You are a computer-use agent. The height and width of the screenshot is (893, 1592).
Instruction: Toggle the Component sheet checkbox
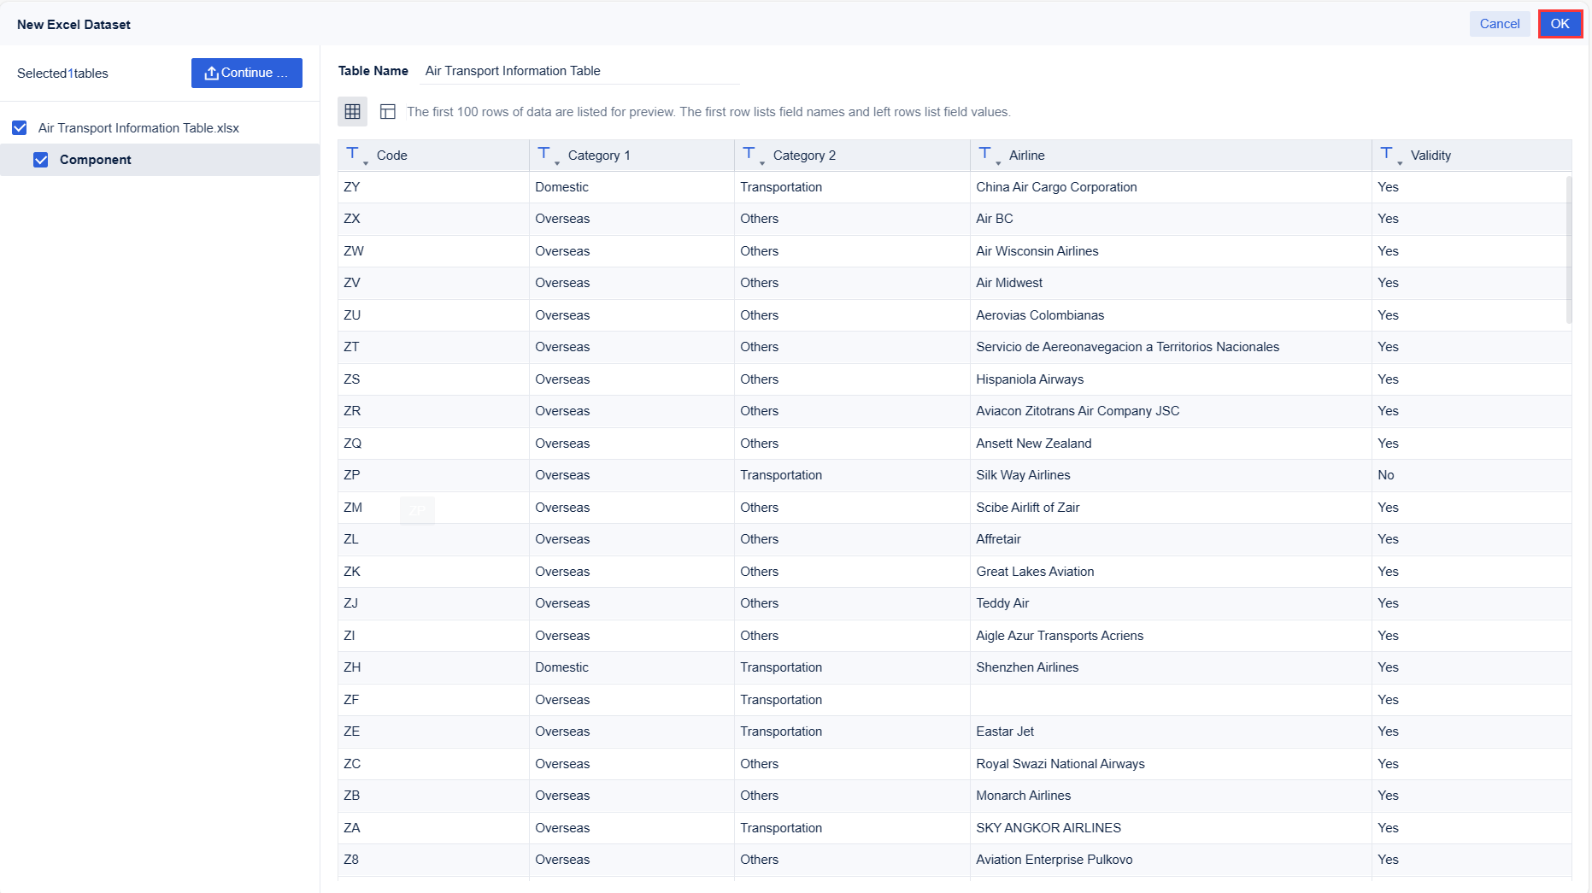point(40,160)
